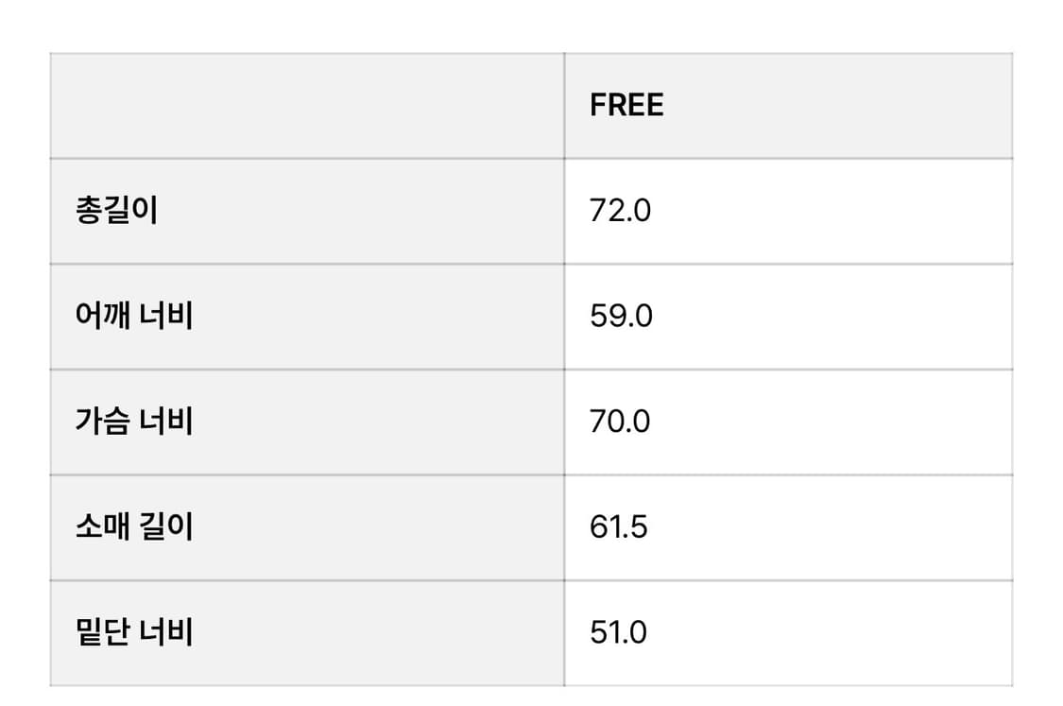Click 길이 in the 소매 길이 label
The width and height of the screenshot is (1063, 706).
point(164,526)
